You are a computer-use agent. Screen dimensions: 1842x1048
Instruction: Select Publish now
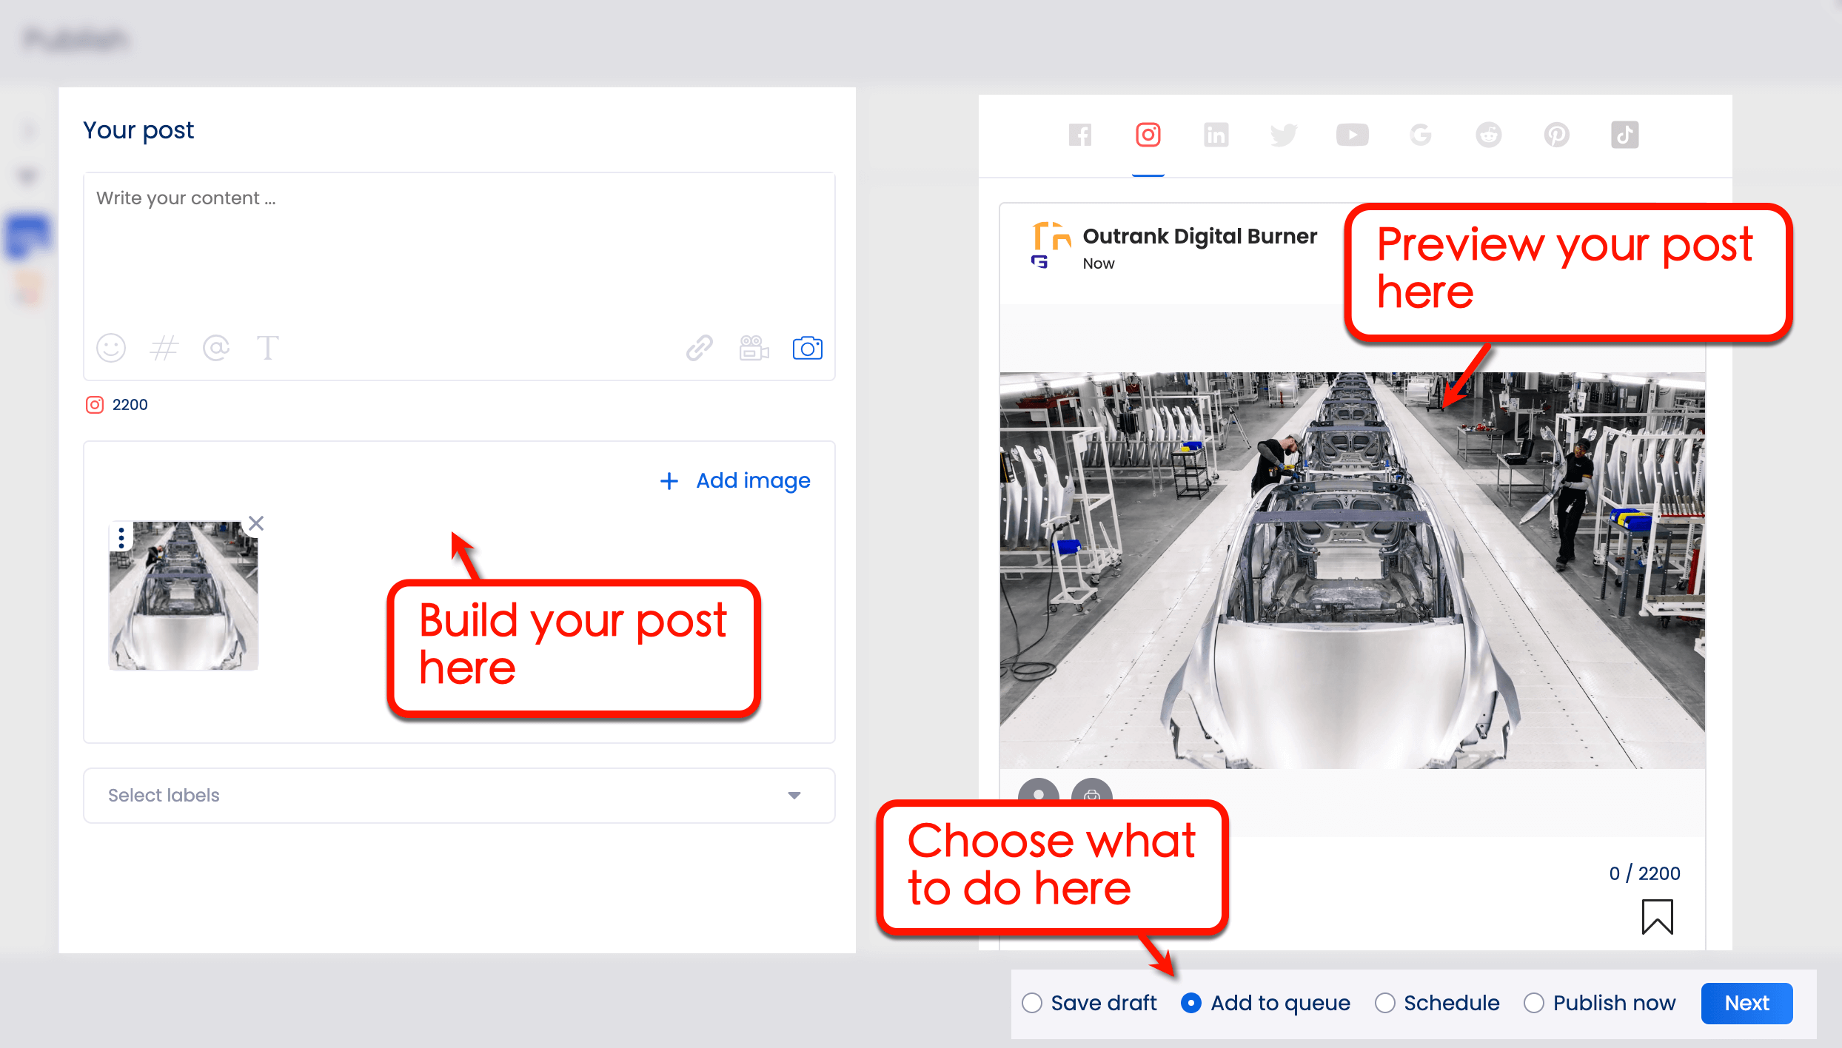tap(1534, 1003)
